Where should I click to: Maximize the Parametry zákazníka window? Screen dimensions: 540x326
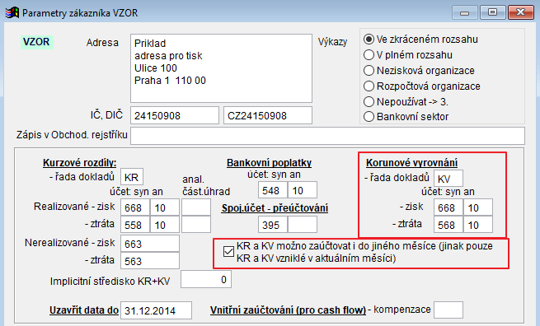(492, 12)
